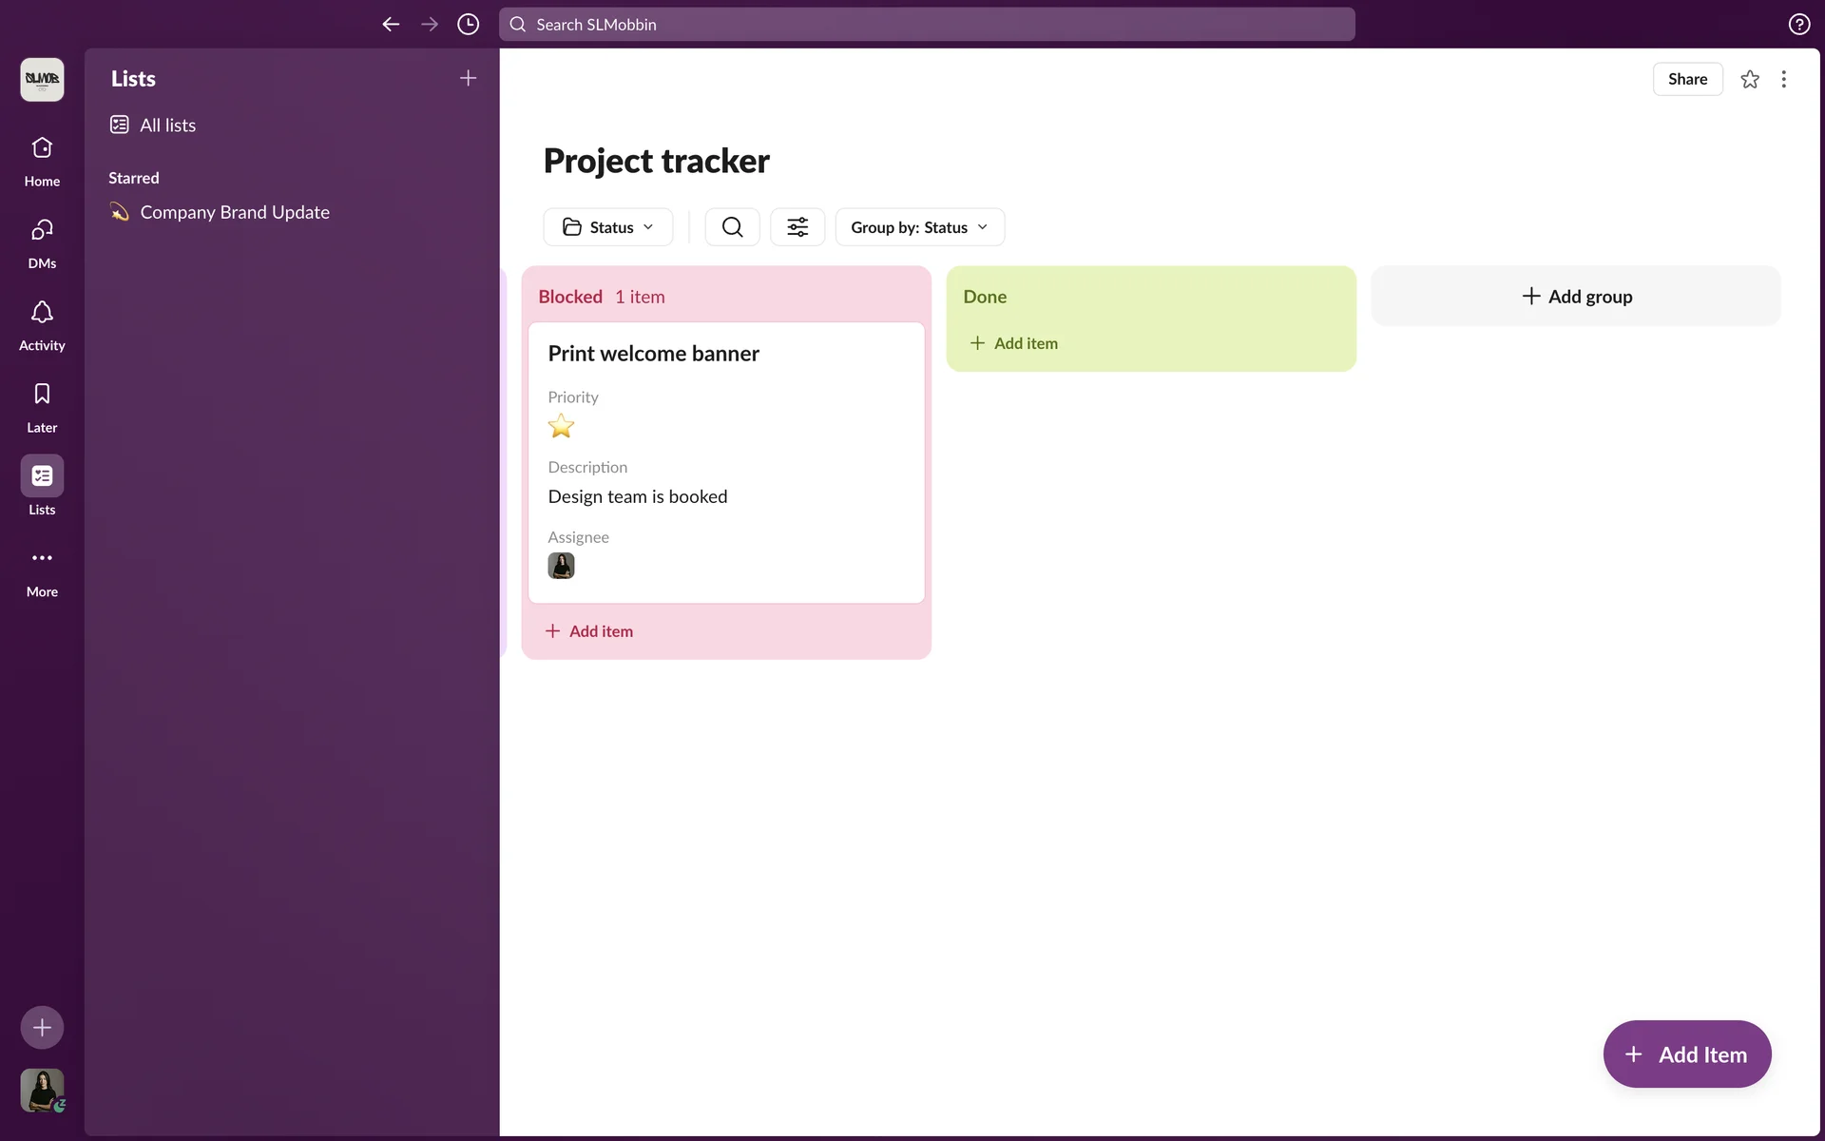Open the Company Brand Update list
Viewport: 1825px width, 1141px height.
pos(235,212)
